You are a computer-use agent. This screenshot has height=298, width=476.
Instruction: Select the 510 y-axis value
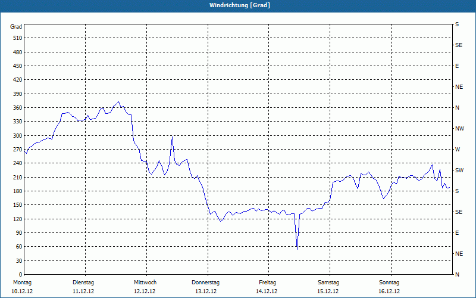[18, 38]
